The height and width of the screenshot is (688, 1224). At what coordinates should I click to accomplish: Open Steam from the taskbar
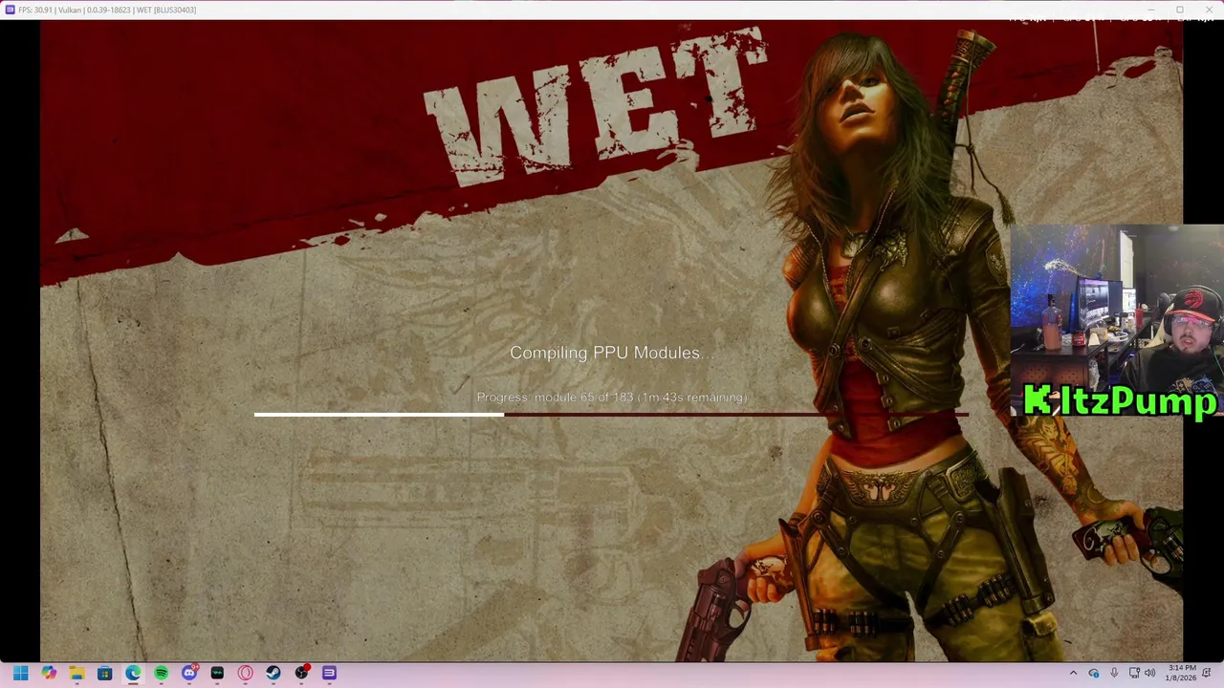(x=273, y=674)
